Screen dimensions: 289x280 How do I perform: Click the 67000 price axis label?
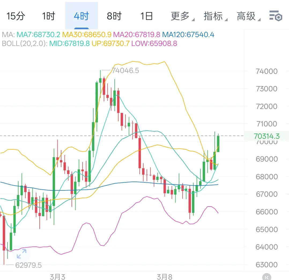coord(266,194)
